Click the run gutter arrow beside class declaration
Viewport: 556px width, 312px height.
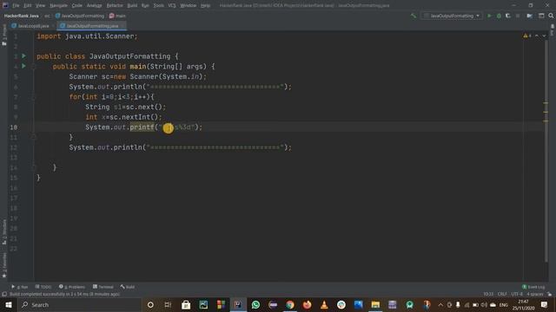tap(23, 55)
